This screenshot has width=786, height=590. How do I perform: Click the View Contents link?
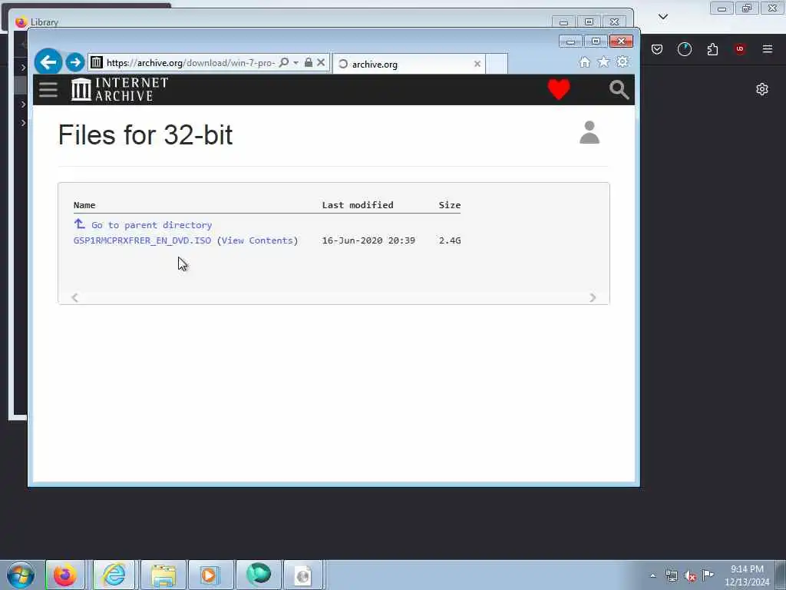pyautogui.click(x=257, y=240)
